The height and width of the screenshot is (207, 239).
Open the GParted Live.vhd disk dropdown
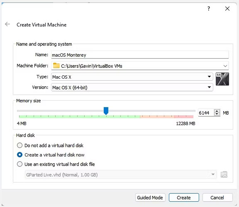point(121,175)
